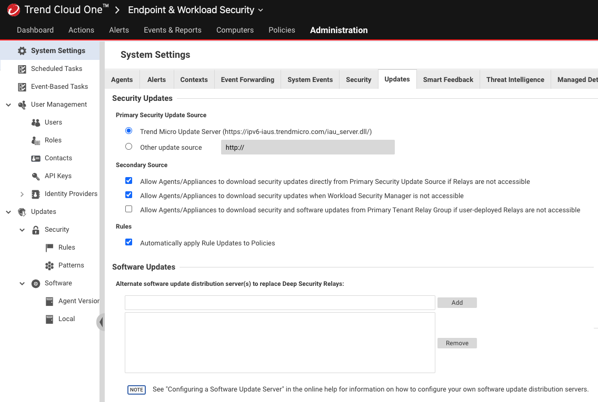Uncheck Automatically apply Rule Updates to Policies
This screenshot has width=598, height=402.
[x=129, y=242]
